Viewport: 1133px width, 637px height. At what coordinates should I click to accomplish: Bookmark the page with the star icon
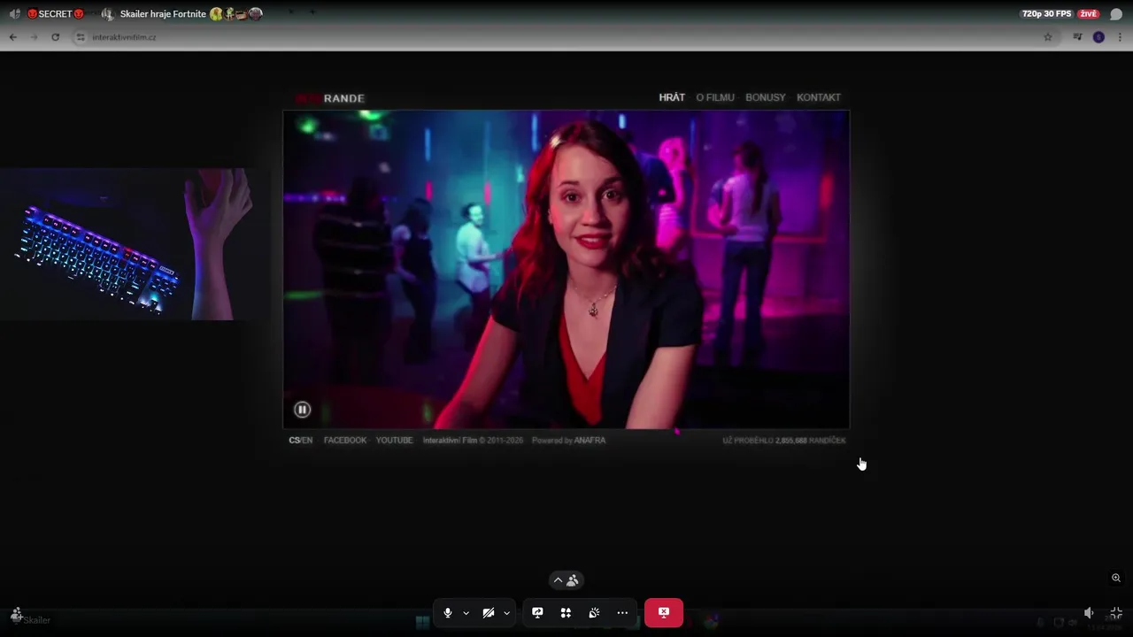click(x=1048, y=37)
